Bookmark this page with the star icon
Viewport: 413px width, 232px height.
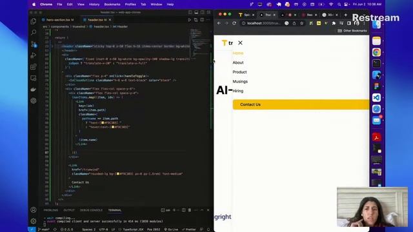click(302, 23)
